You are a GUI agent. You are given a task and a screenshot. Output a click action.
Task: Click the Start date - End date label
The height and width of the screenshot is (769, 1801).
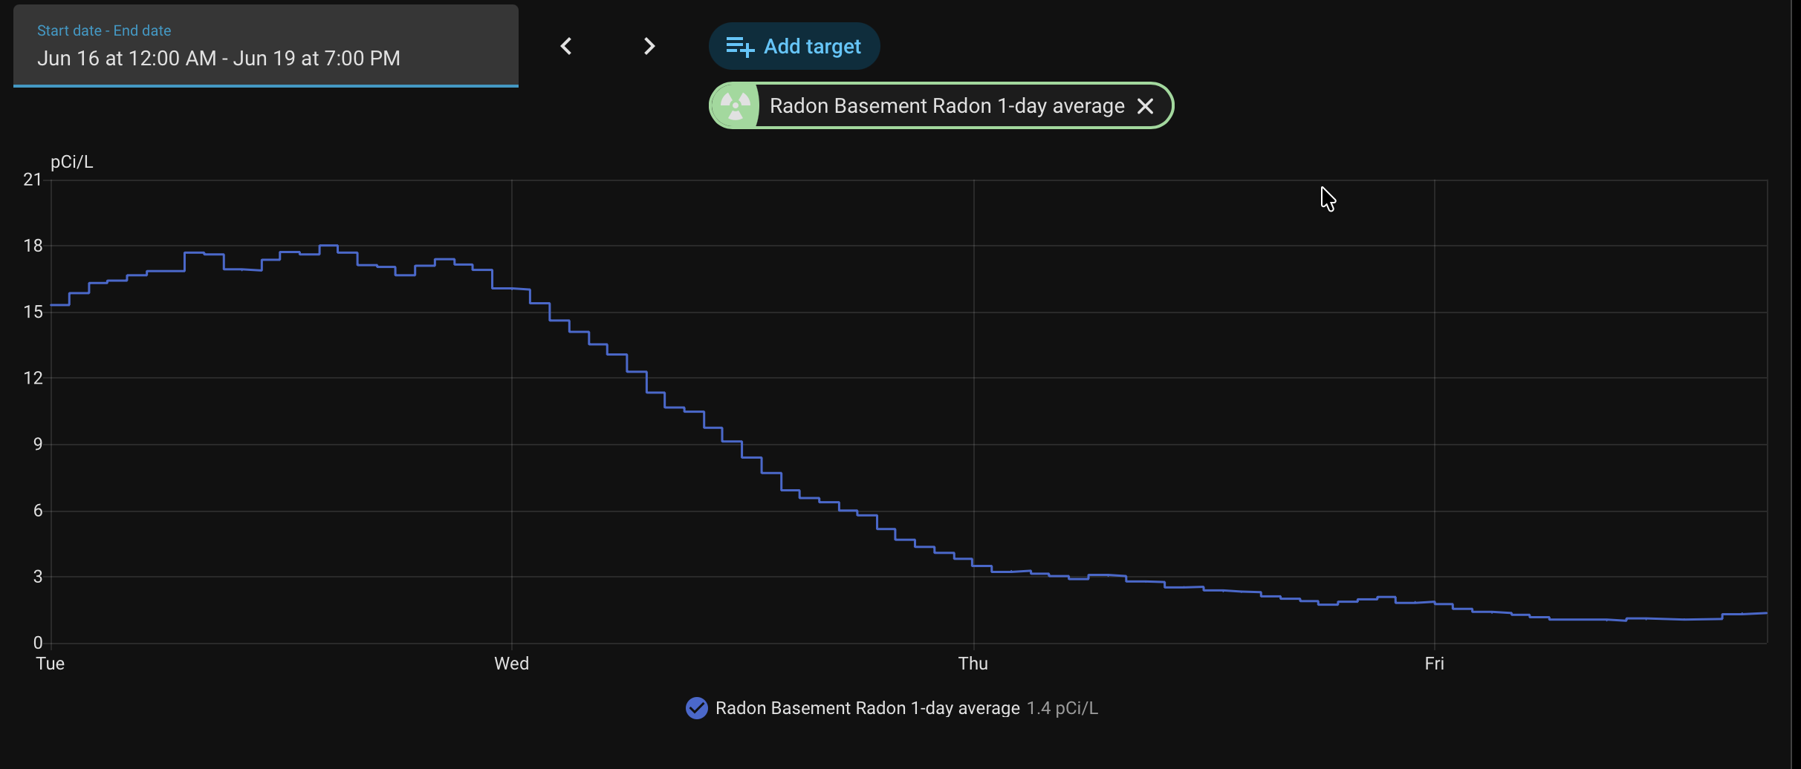[104, 30]
